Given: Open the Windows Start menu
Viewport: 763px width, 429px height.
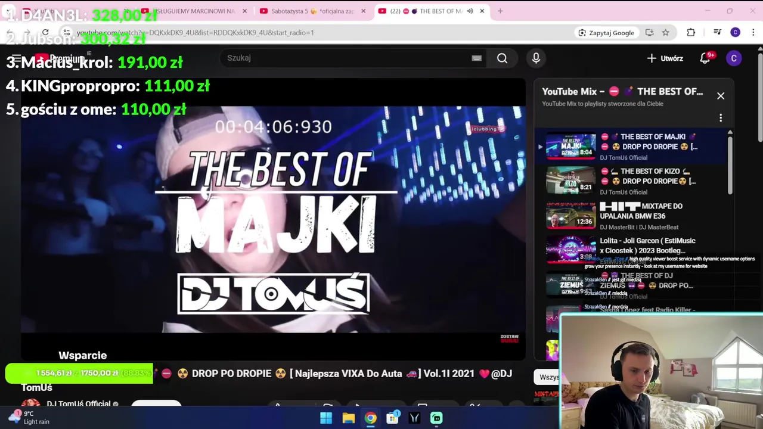Looking at the screenshot, I should click(x=326, y=418).
